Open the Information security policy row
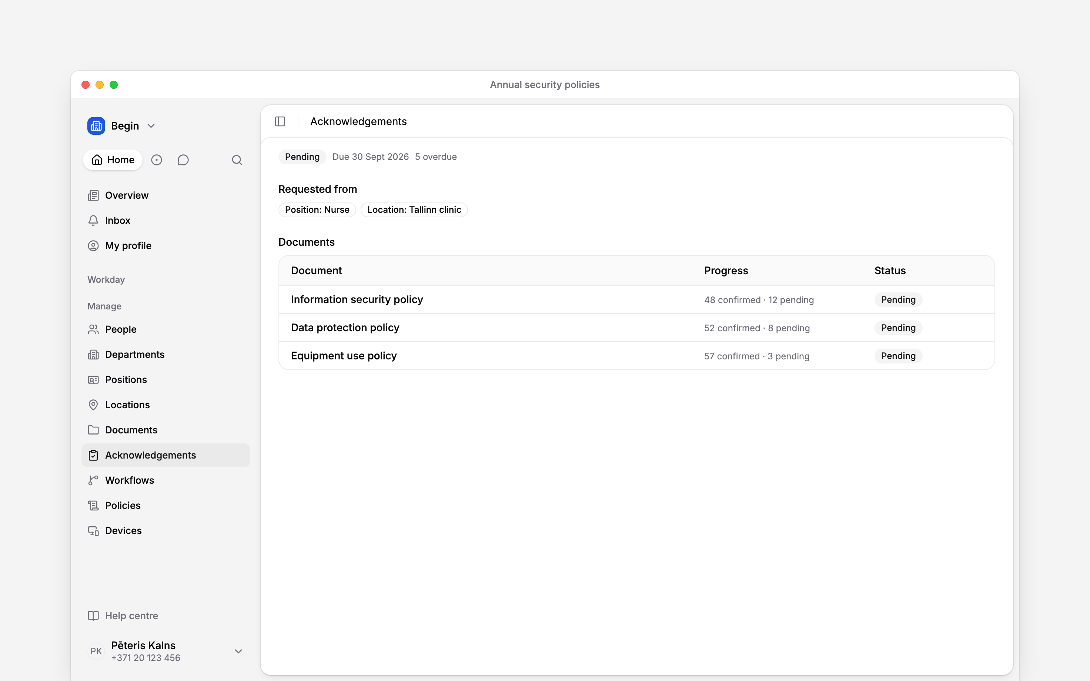1090x681 pixels. tap(637, 300)
